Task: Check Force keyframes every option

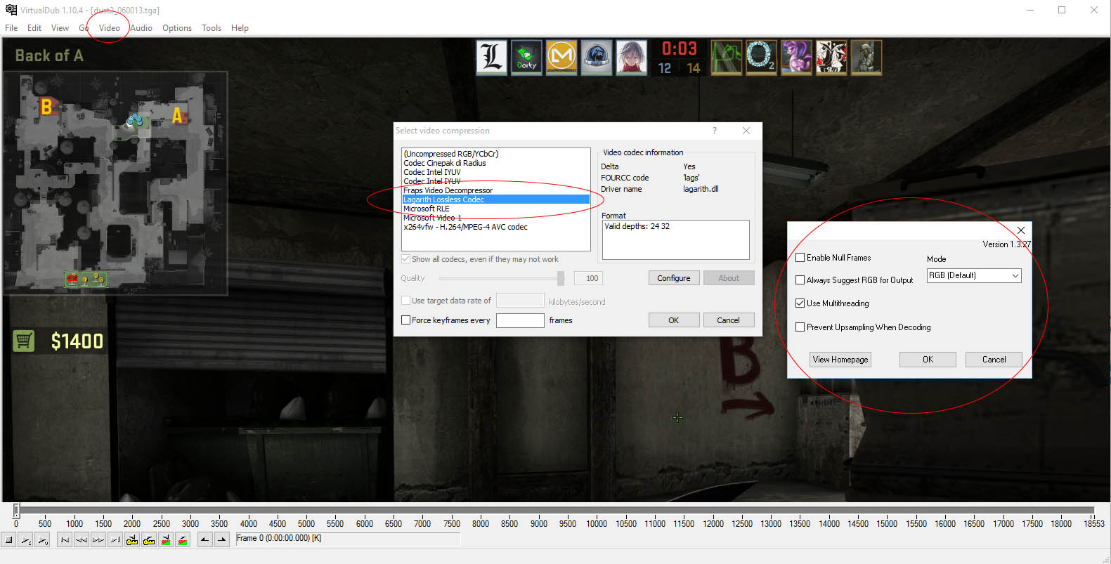Action: (405, 320)
